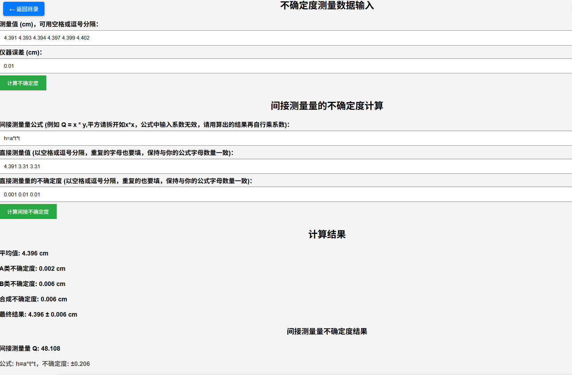Screen dimensions: 572x375
Task: Click the formula uncertainty result ±0.206
Action: [45, 364]
